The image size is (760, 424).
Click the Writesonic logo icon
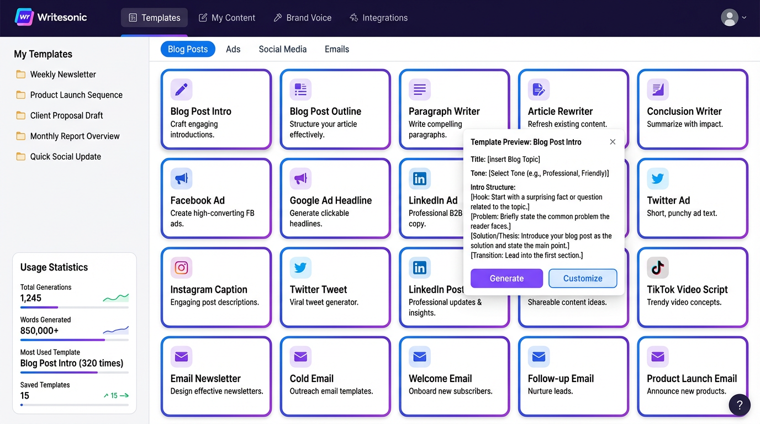[x=23, y=17]
